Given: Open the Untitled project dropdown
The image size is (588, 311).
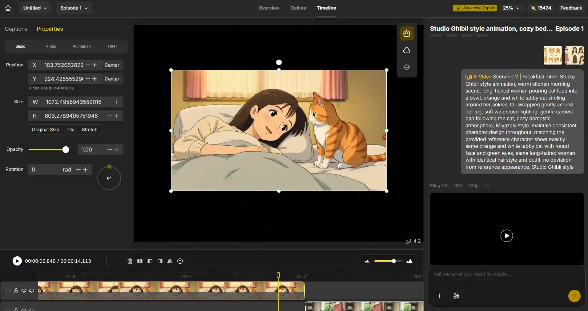Looking at the screenshot, I should (x=35, y=8).
